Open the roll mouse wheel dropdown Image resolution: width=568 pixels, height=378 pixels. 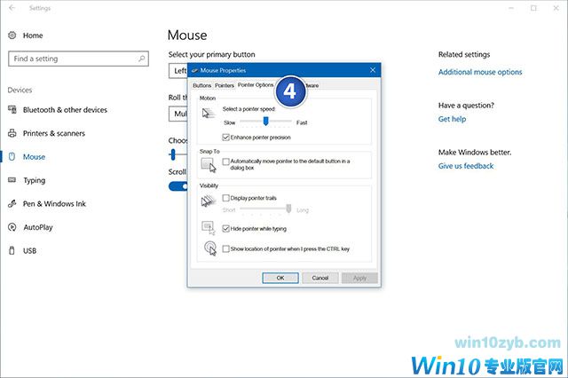177,114
